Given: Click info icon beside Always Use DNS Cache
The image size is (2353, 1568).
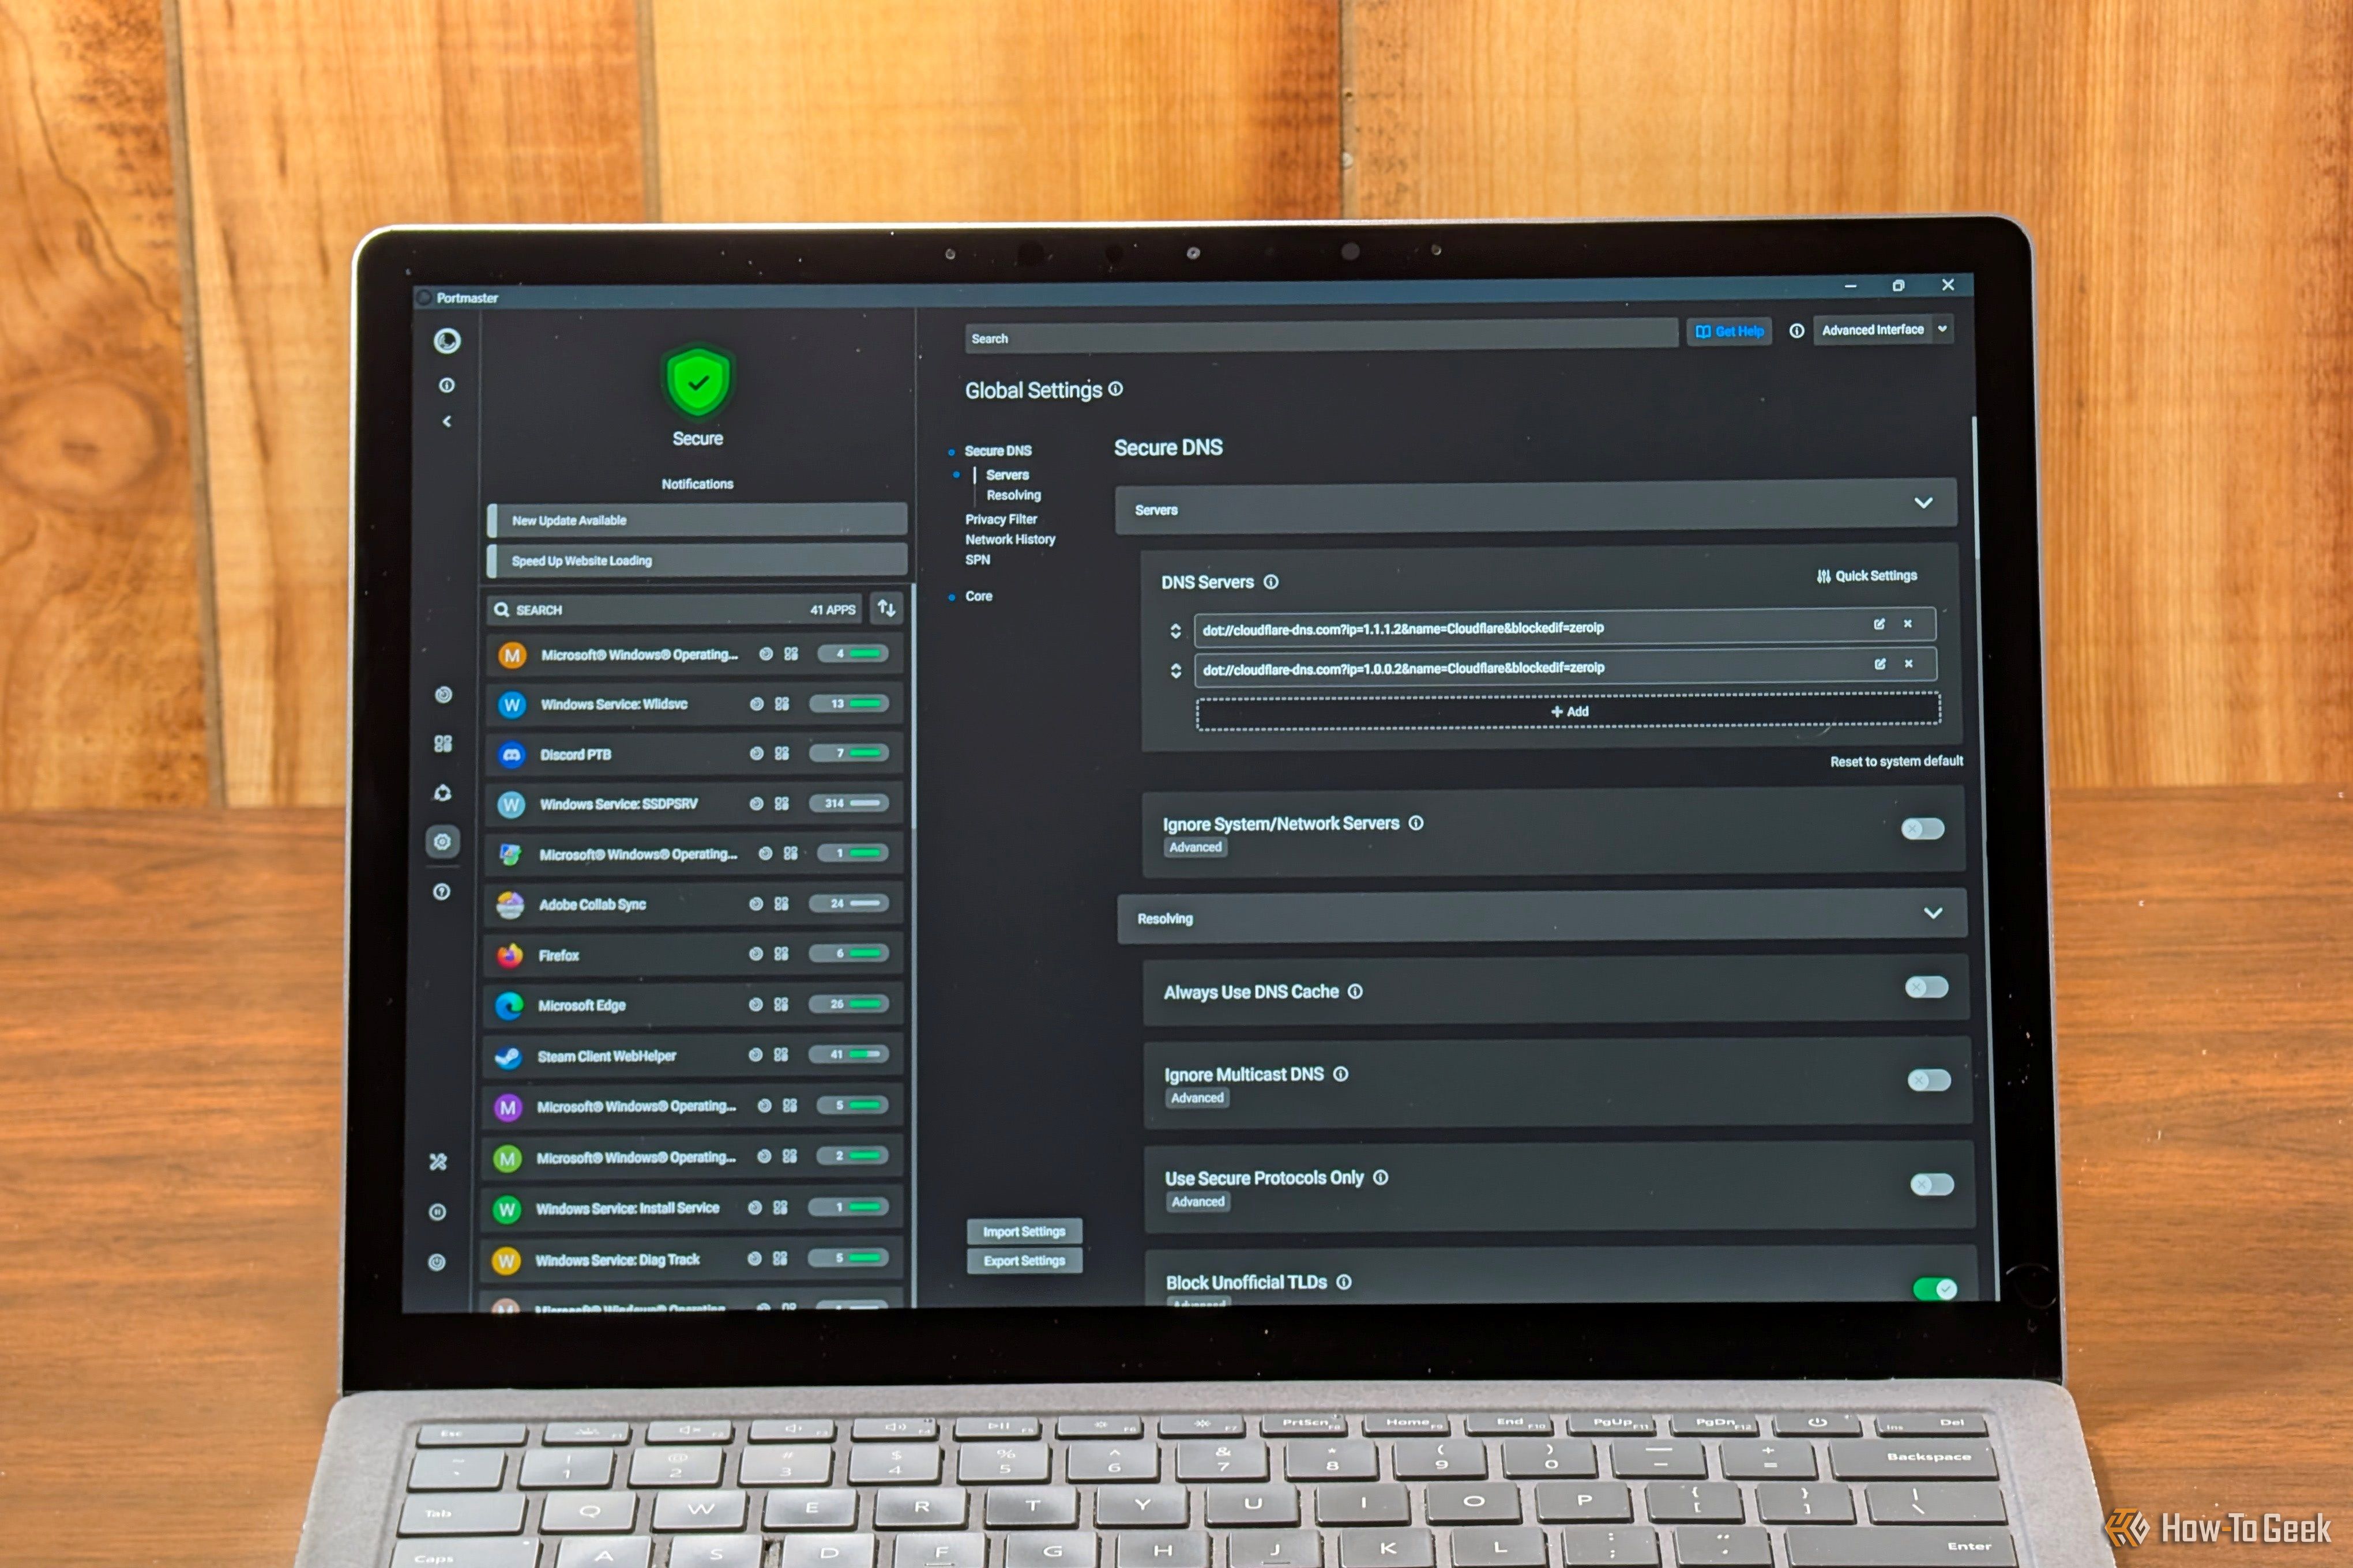Looking at the screenshot, I should [x=1355, y=992].
